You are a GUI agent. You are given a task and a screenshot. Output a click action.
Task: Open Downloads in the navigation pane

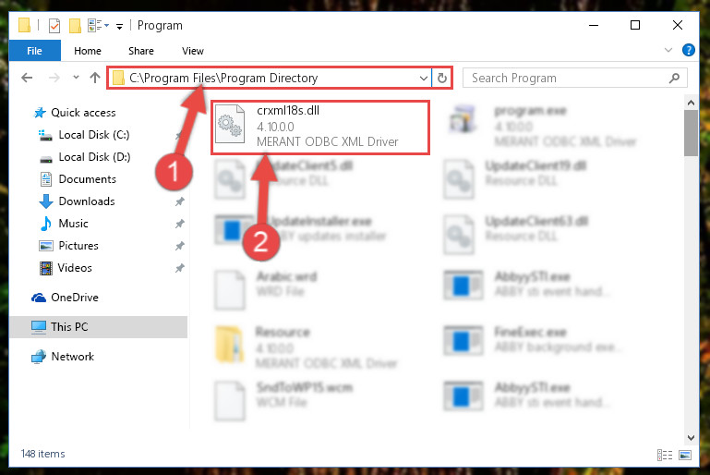(x=87, y=201)
